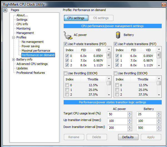Open the Updates page

coord(22,68)
